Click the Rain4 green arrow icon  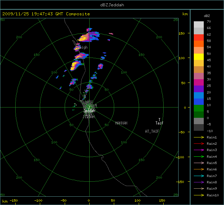click(199, 157)
